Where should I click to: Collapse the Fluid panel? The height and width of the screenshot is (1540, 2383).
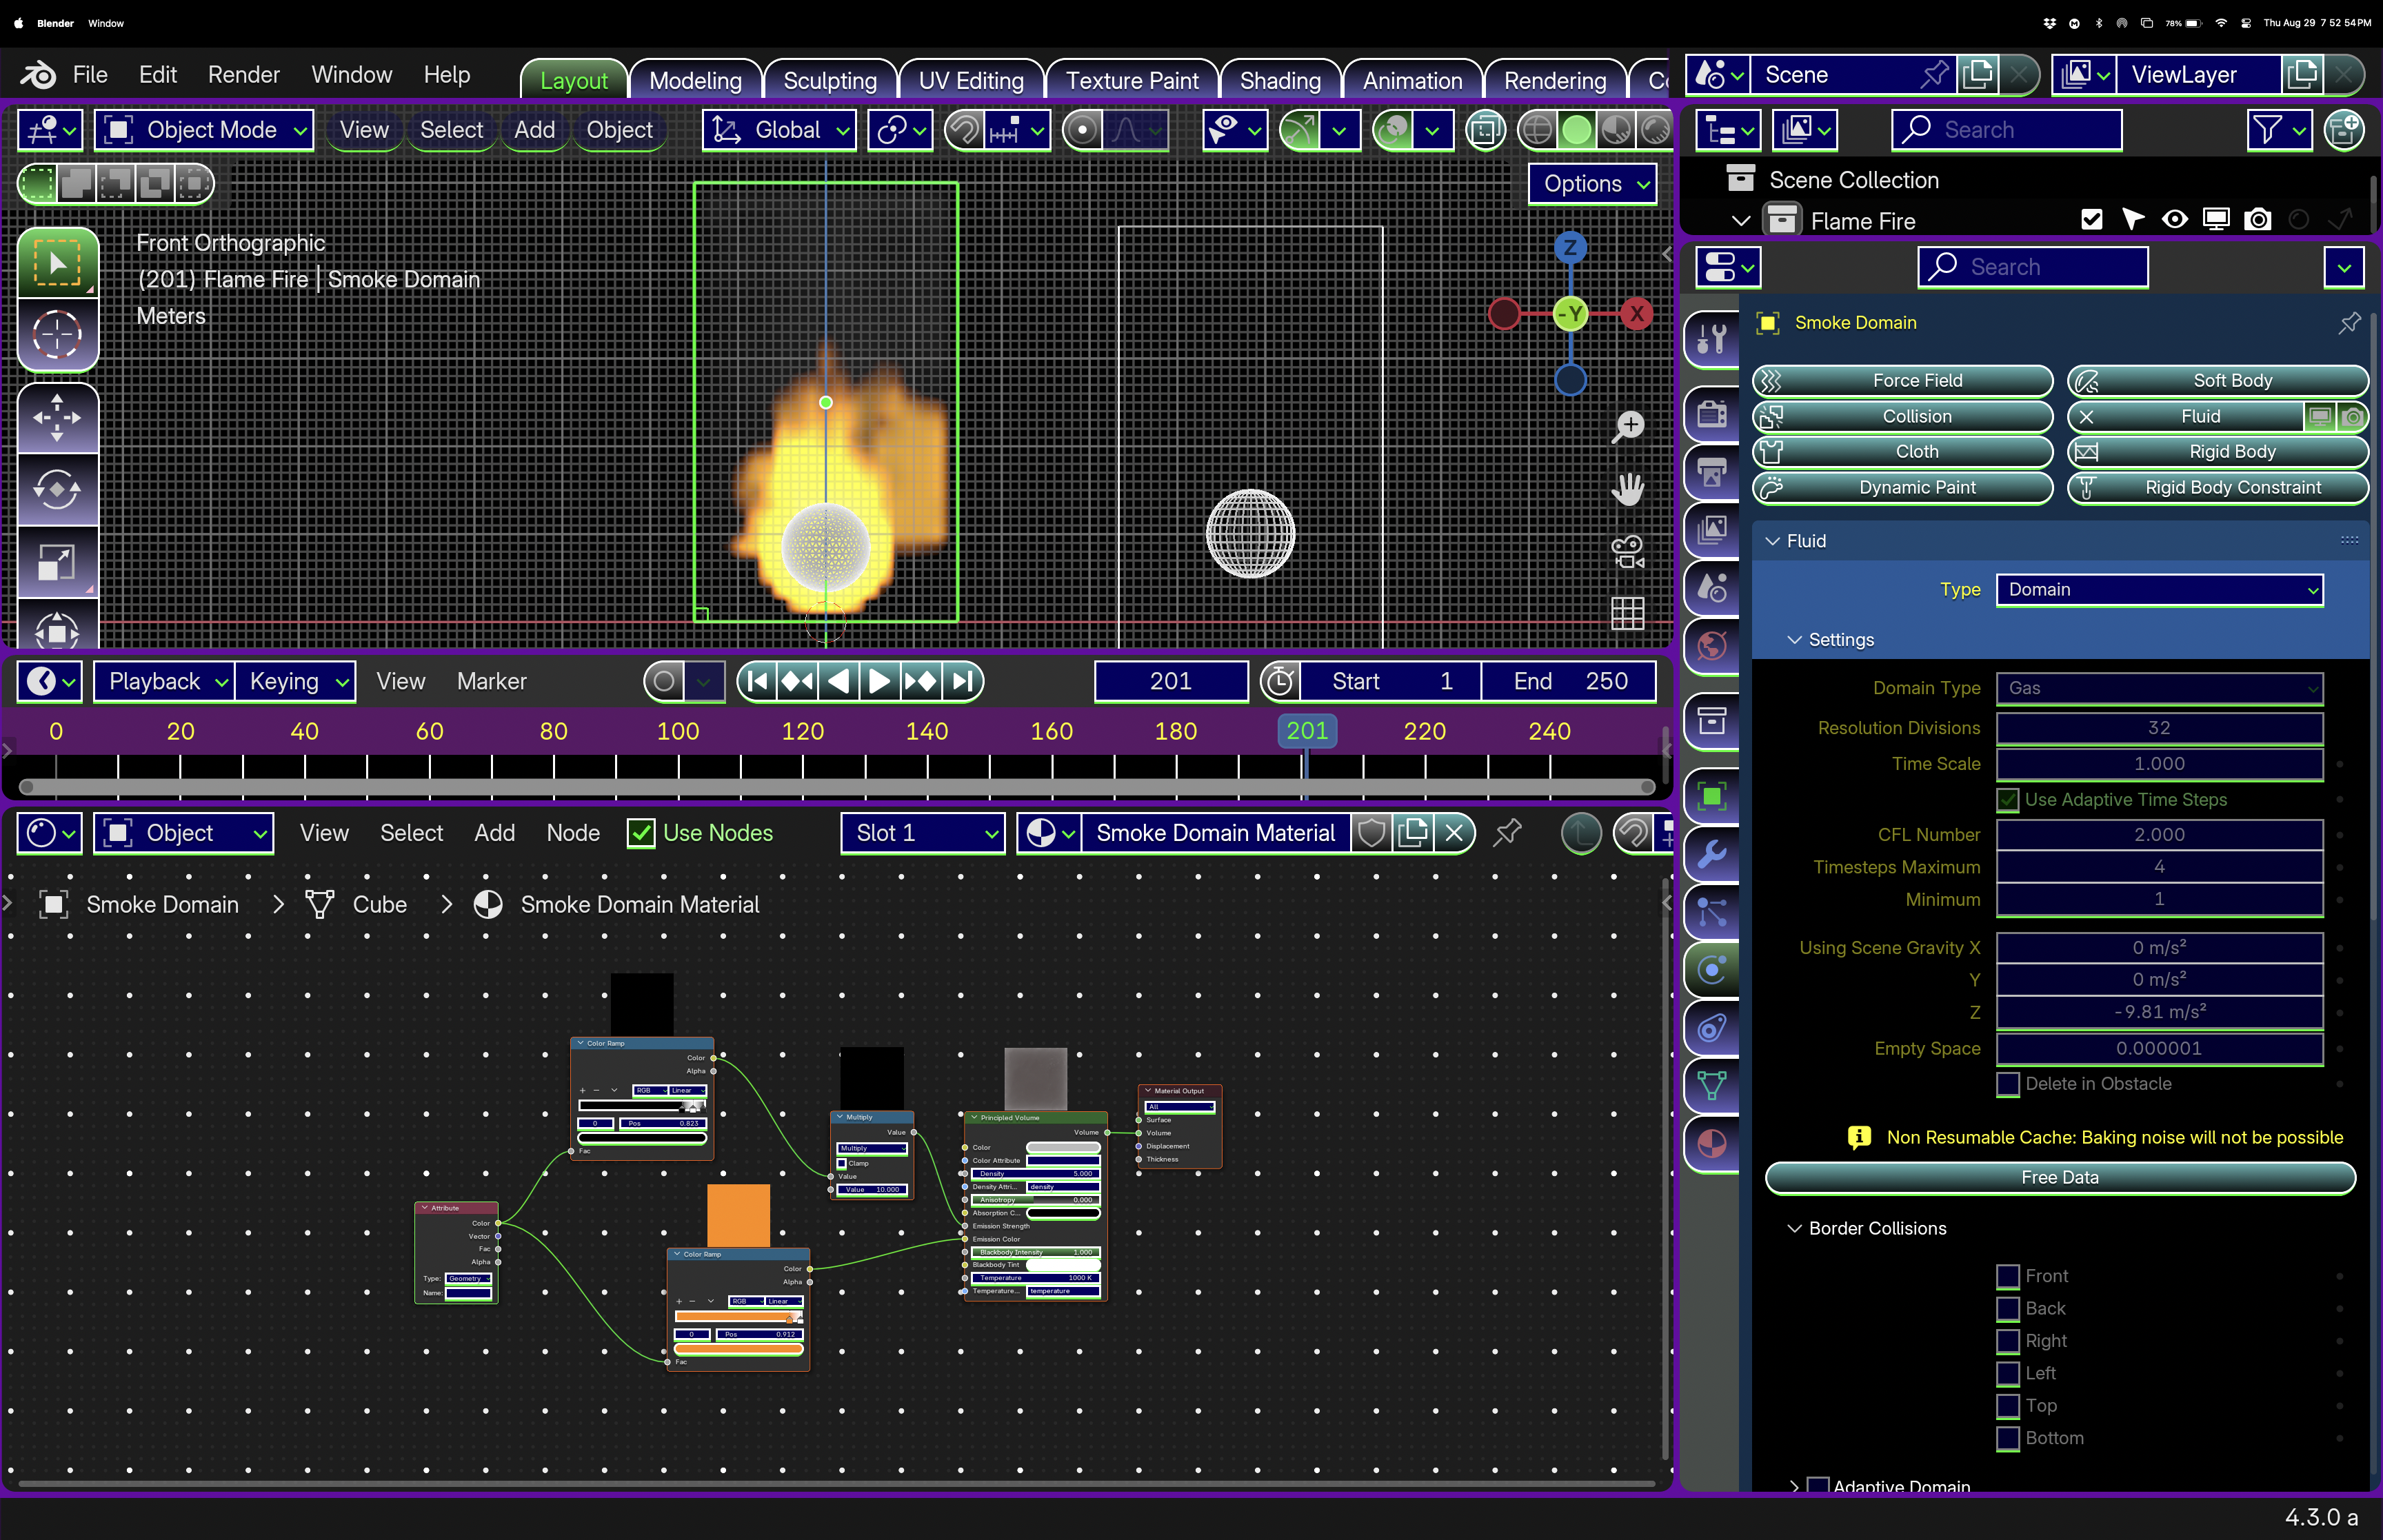[1773, 541]
